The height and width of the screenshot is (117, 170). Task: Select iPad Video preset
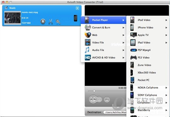coord(147,42)
